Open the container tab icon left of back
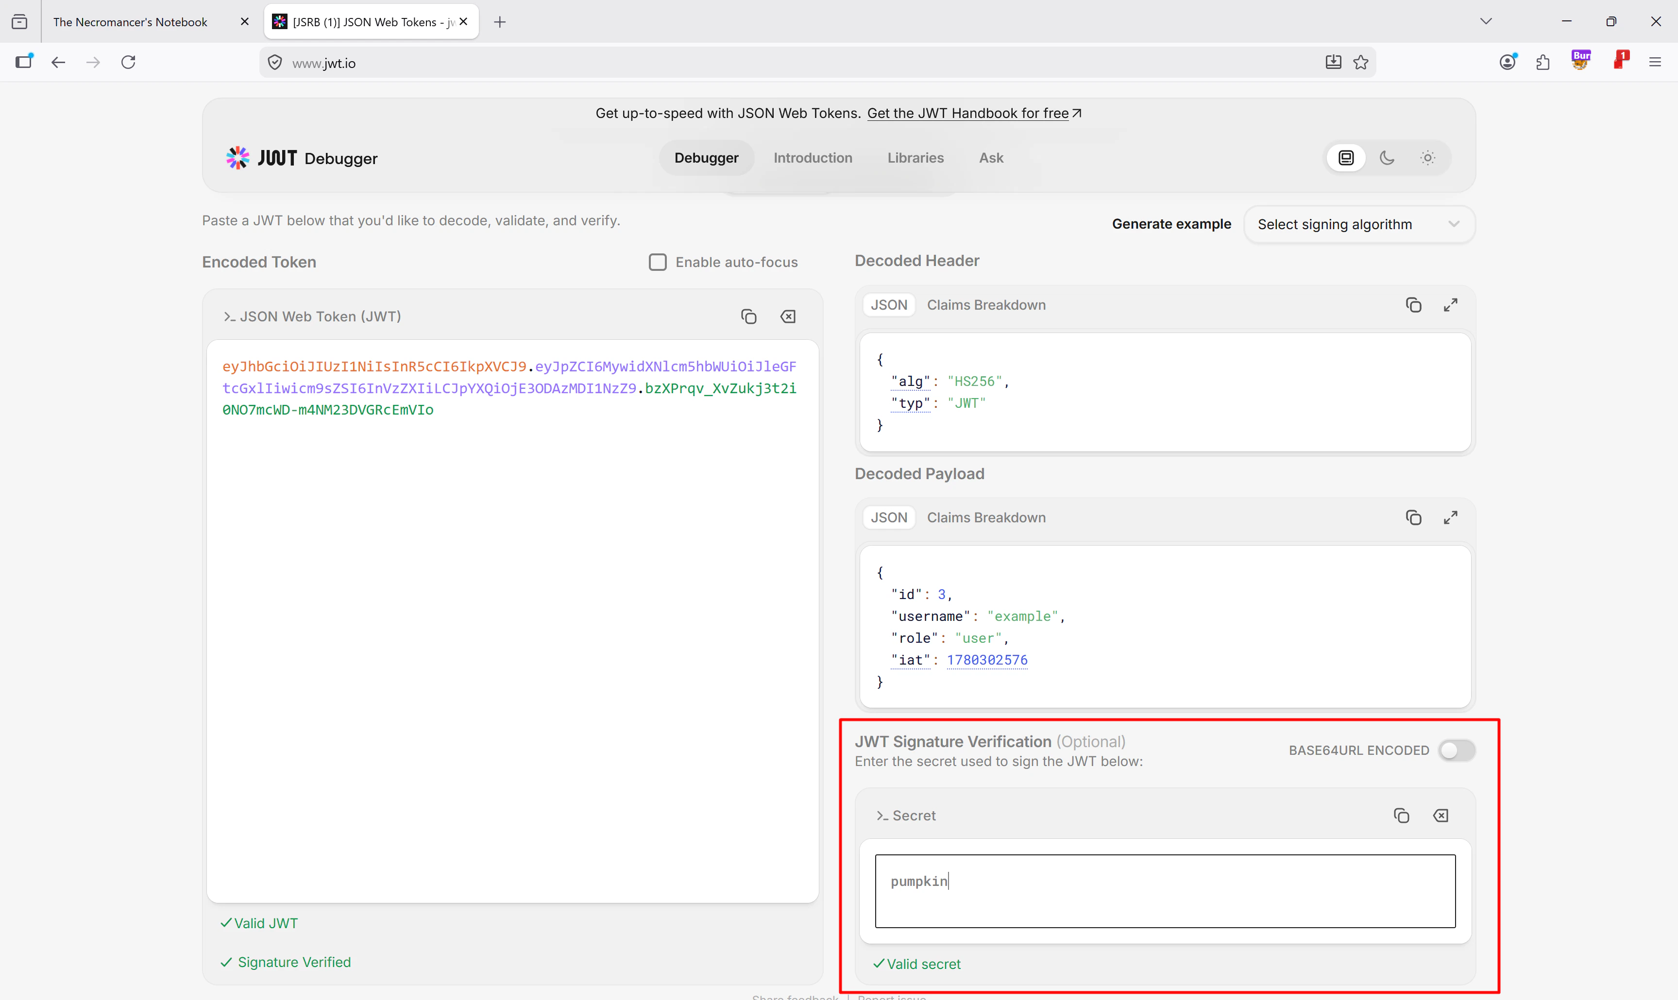Screen dimensions: 1678x1000 pos(24,61)
